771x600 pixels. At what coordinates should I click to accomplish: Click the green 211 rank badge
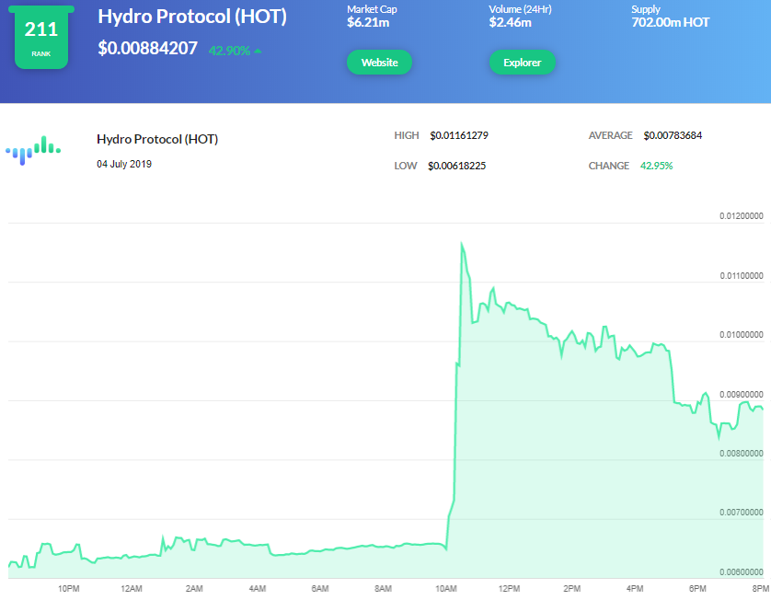click(41, 38)
